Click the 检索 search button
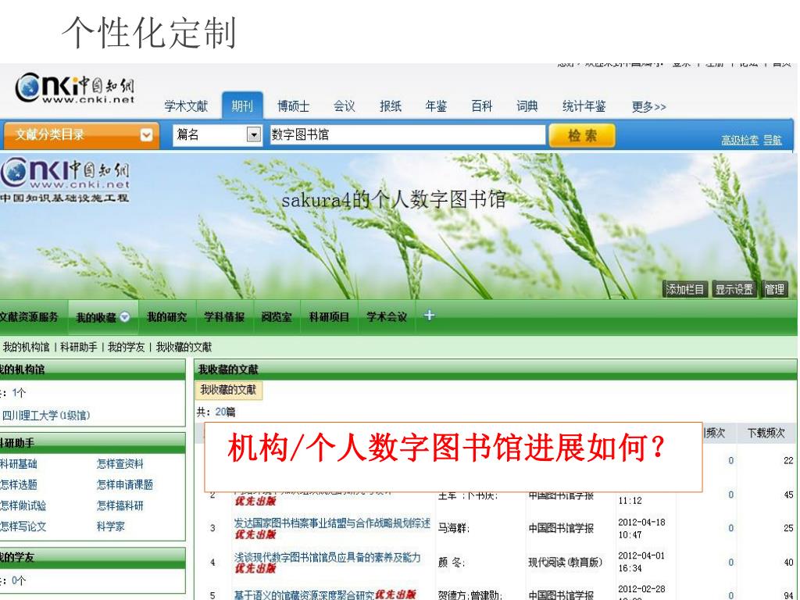 [x=581, y=135]
